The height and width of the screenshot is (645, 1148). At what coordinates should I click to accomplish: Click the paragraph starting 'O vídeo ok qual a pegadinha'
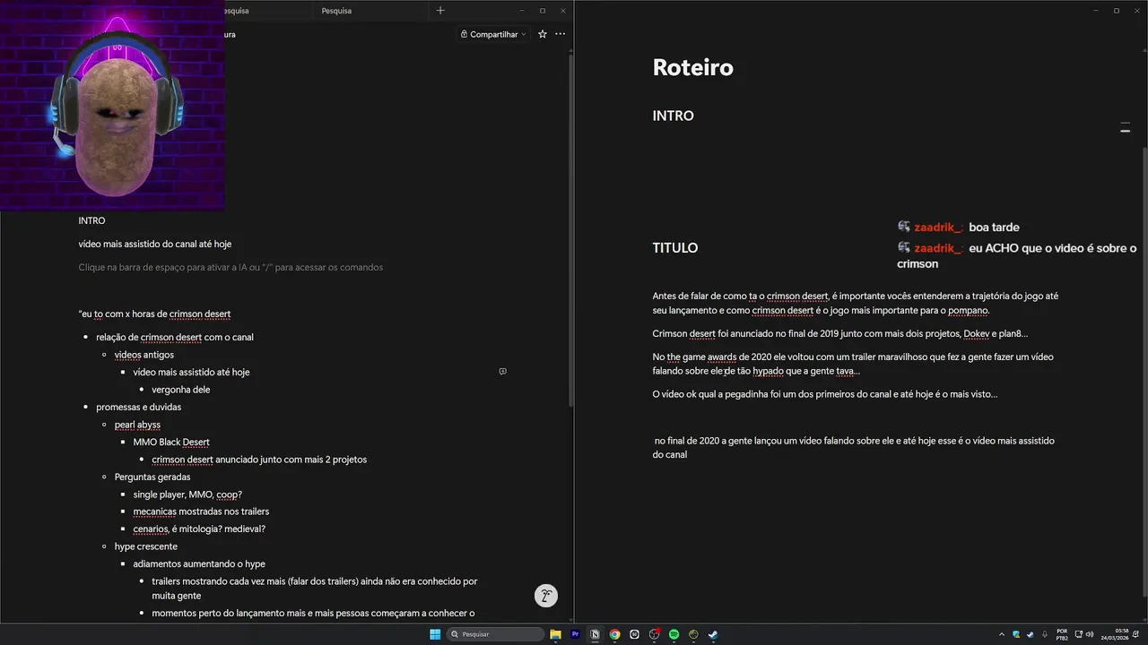tap(825, 394)
